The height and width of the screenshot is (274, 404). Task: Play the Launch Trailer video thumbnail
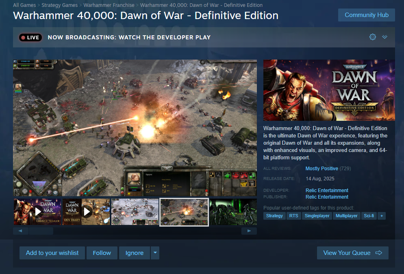point(38,212)
